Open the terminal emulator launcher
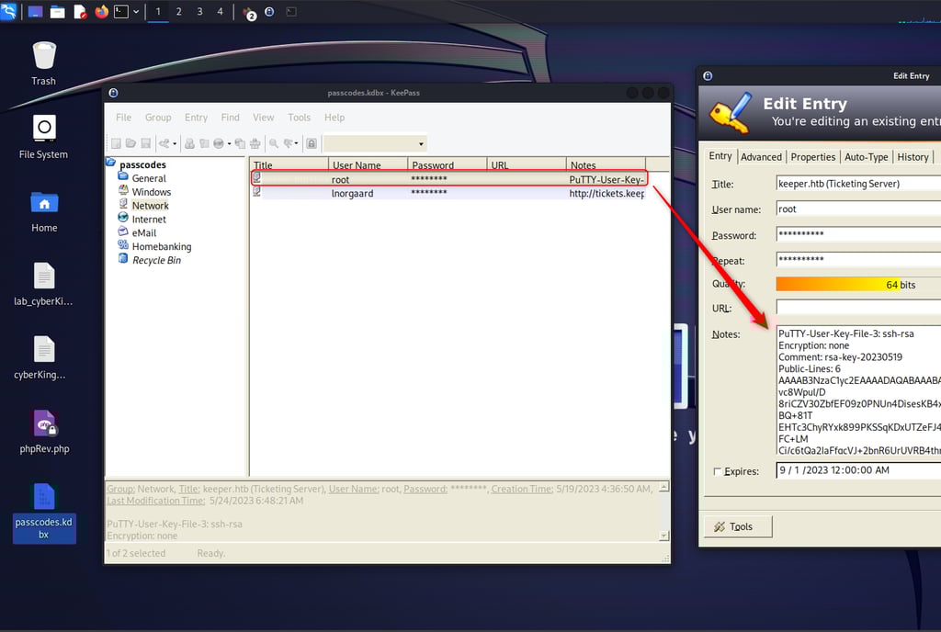 click(x=121, y=11)
